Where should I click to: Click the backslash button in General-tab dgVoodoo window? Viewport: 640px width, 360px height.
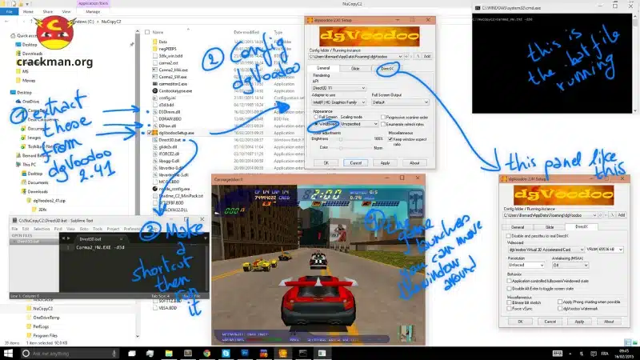click(418, 56)
